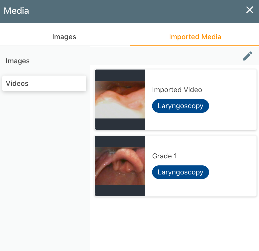Open the Imported Video thumbnail
The height and width of the screenshot is (251, 259).
120,100
